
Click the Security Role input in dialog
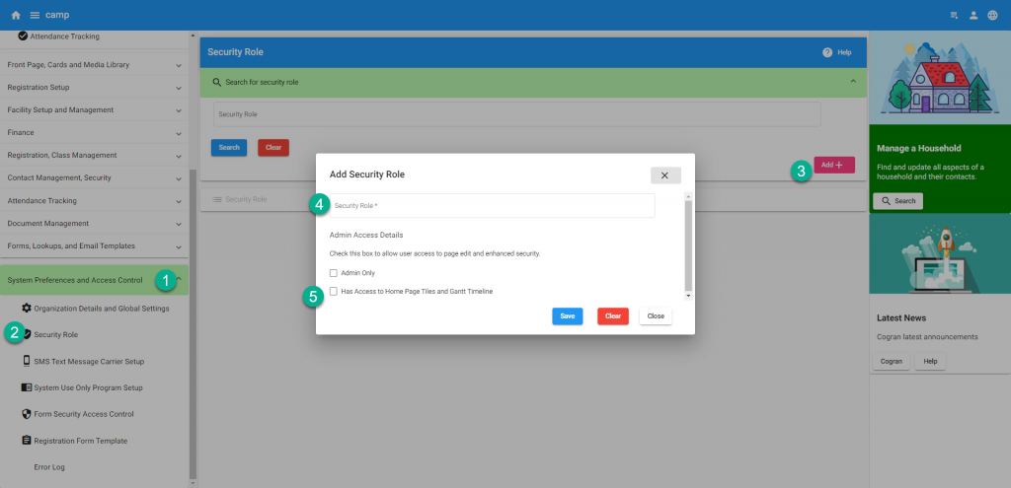pos(492,205)
